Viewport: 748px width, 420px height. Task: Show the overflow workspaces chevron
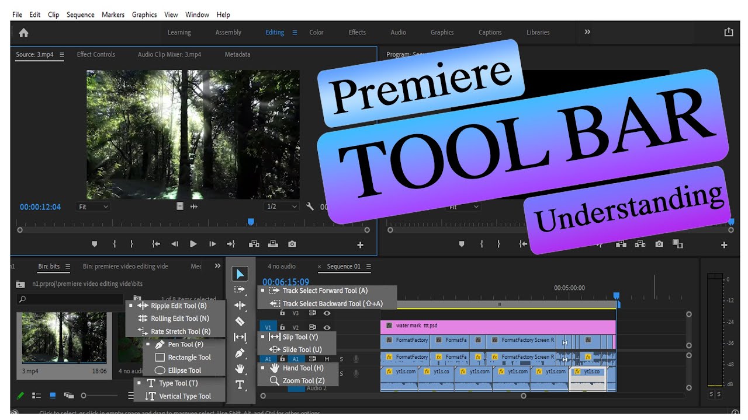click(x=587, y=32)
